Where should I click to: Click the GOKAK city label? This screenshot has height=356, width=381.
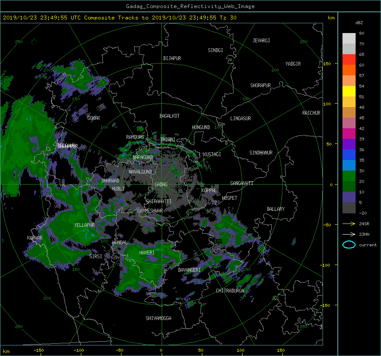(x=94, y=118)
